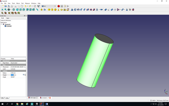Viewport: 169px width, 106px height.
Task: Paste from the clipboard icon
Action: tap(22, 6)
